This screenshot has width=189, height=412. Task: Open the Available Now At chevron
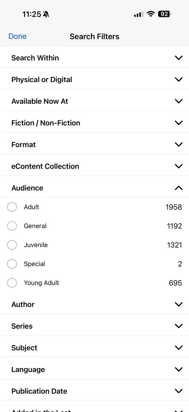point(179,101)
